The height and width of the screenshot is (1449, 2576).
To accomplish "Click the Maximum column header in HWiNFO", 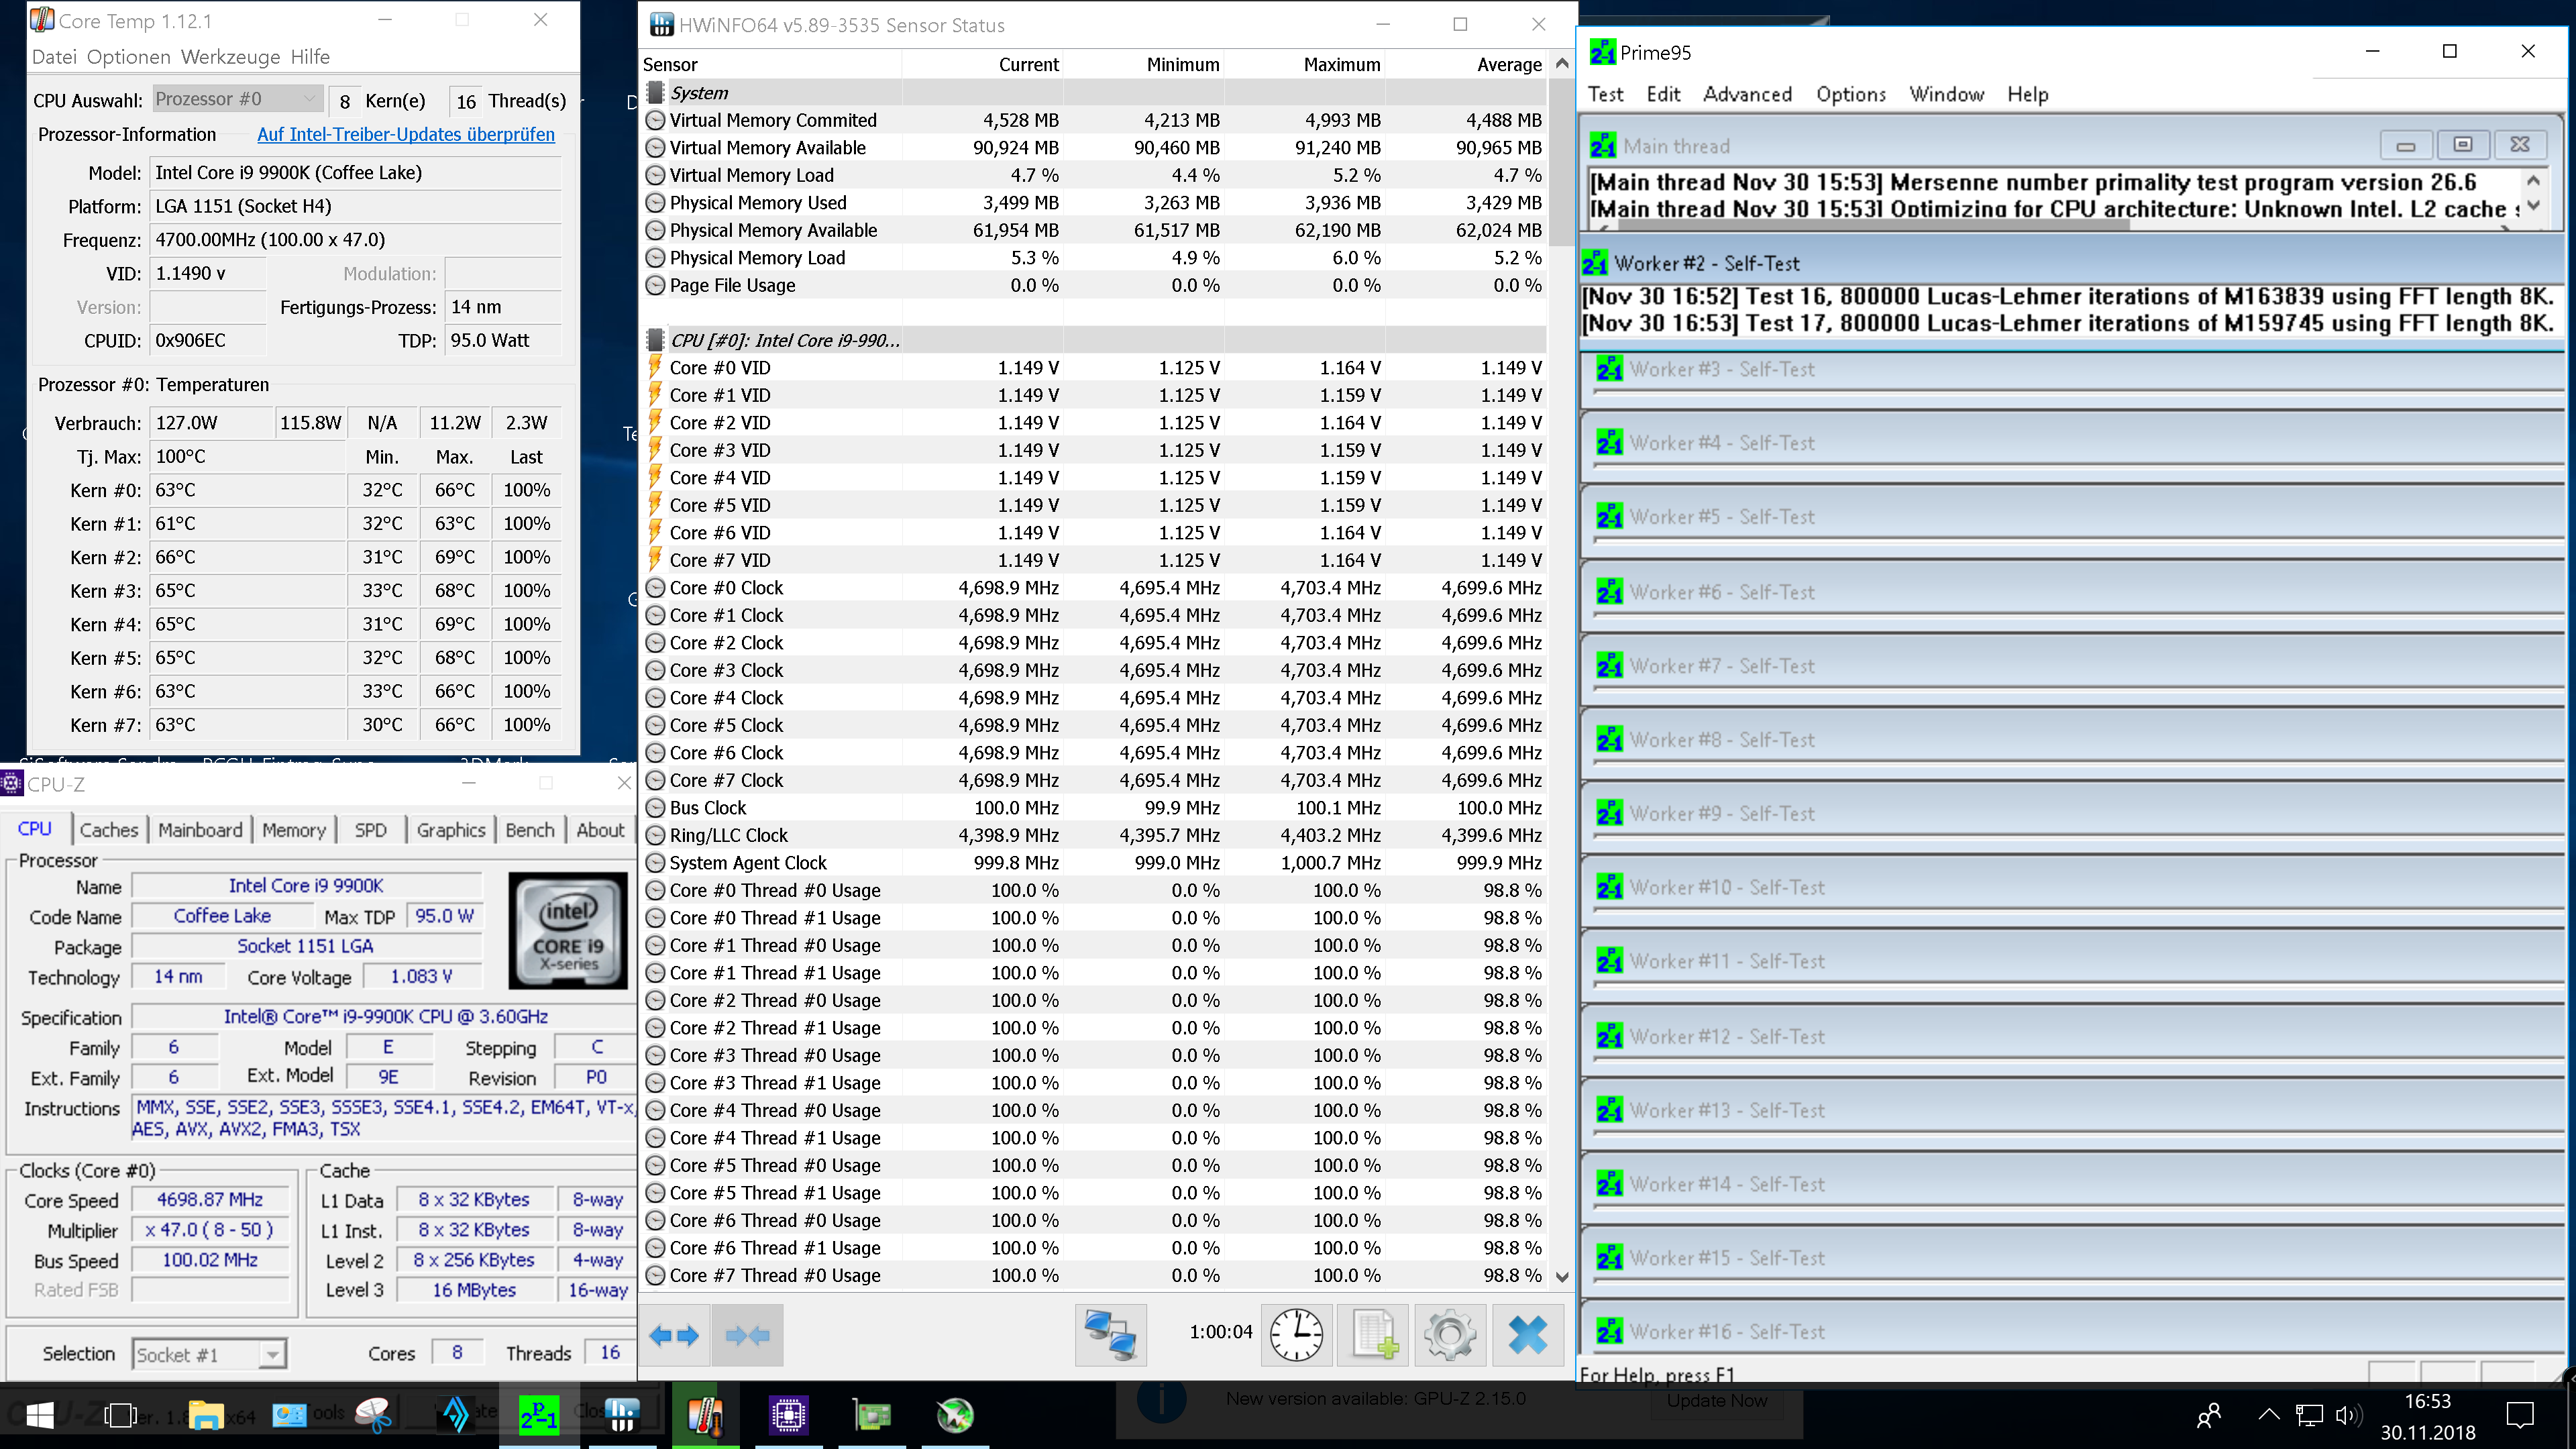I will (x=1304, y=64).
